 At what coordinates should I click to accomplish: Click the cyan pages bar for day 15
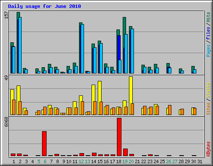101,58
